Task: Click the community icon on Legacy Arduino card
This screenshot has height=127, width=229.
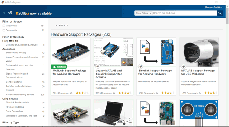Action: point(98,66)
